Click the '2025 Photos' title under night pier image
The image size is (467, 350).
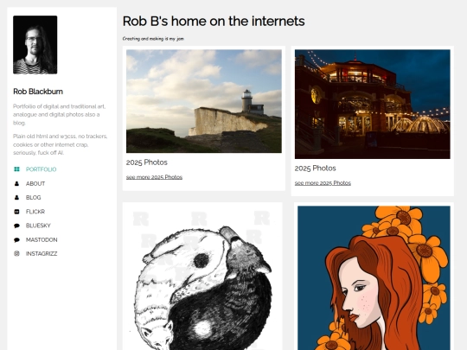click(316, 169)
